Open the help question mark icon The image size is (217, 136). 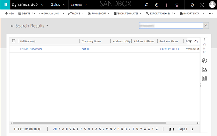pos(202,5)
